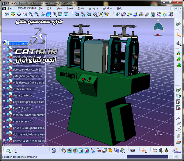Open ENOVIA V5 VPM menu
Viewport: 184px width, 161px height.
[x=26, y=8]
